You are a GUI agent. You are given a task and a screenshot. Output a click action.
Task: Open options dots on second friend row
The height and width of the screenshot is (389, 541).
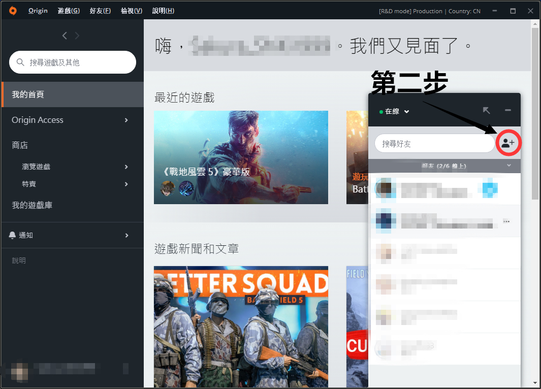click(506, 221)
